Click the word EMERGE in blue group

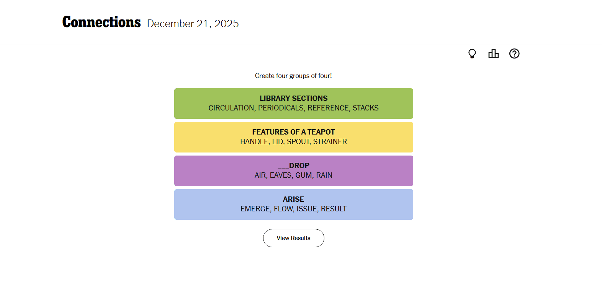click(x=255, y=209)
